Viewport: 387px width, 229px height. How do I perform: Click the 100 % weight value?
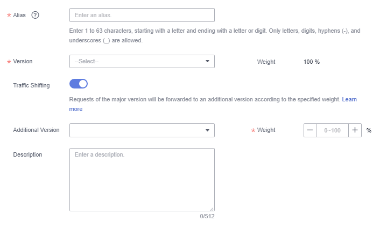[312, 62]
